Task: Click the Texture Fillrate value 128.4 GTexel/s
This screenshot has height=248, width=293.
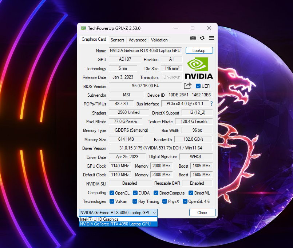Action: [194, 121]
